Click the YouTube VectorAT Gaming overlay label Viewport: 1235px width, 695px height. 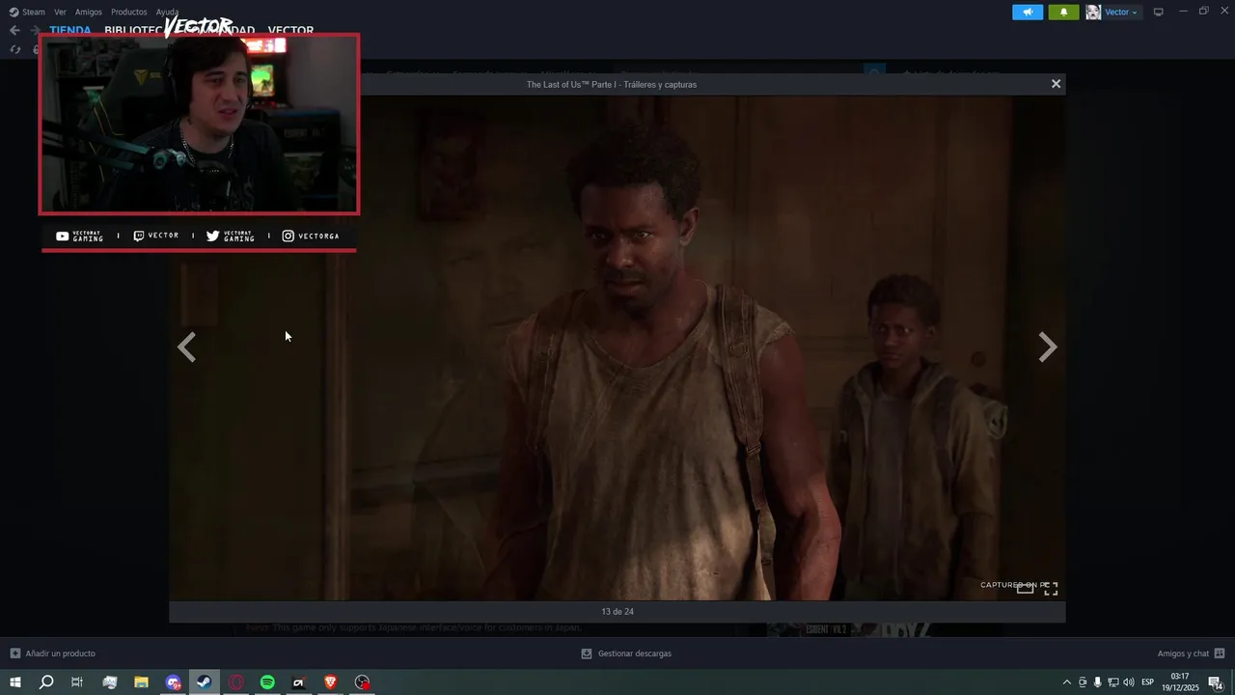click(x=79, y=236)
